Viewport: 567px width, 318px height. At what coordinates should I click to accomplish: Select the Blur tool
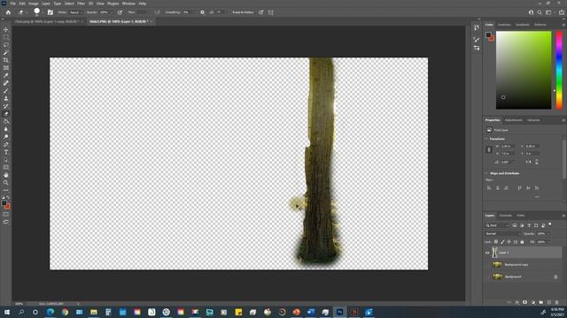[x=6, y=129]
